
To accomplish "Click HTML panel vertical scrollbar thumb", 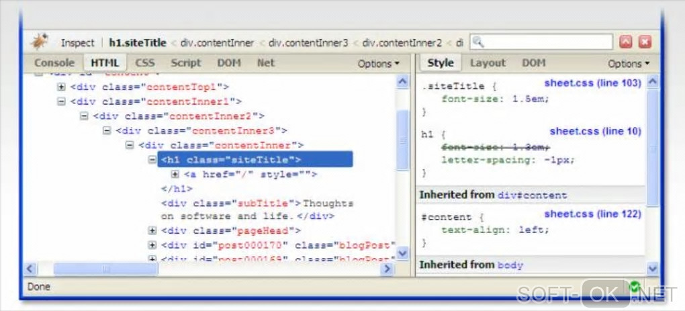I will [x=402, y=140].
